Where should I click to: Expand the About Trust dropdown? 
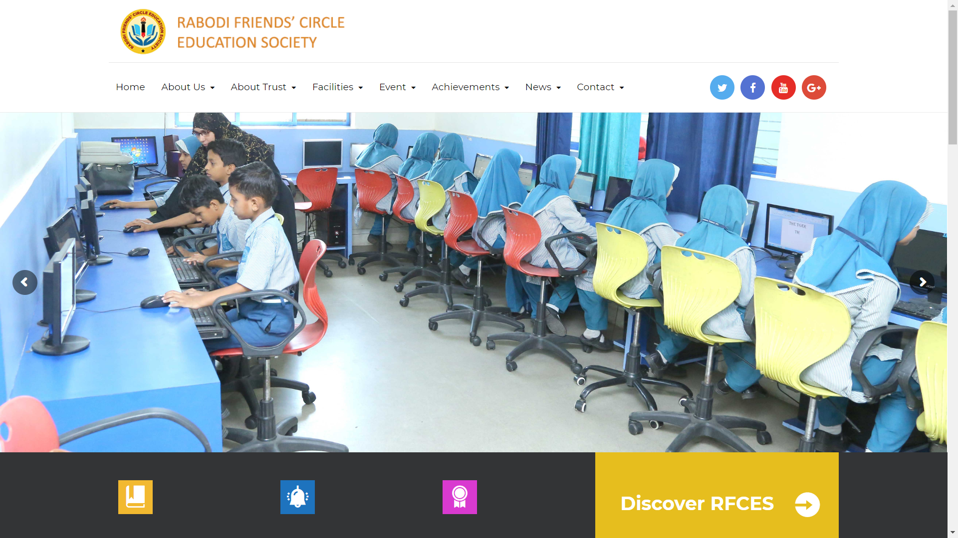point(263,87)
